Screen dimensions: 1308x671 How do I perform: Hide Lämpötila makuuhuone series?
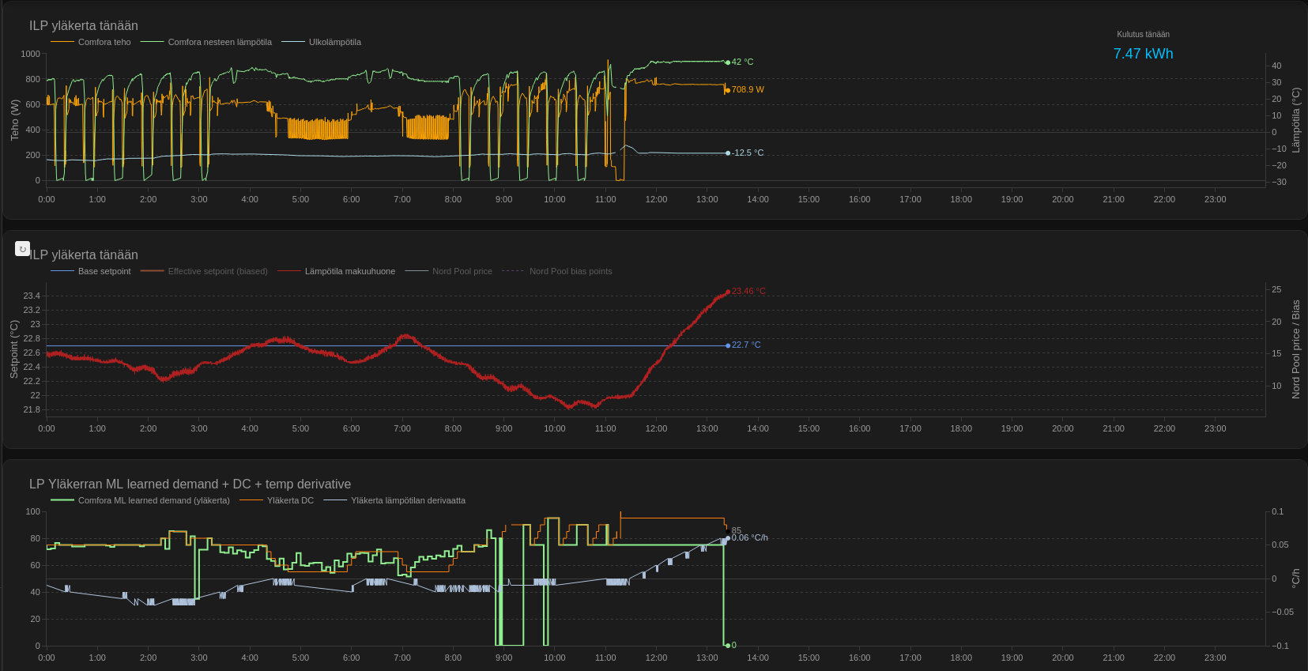(x=349, y=272)
